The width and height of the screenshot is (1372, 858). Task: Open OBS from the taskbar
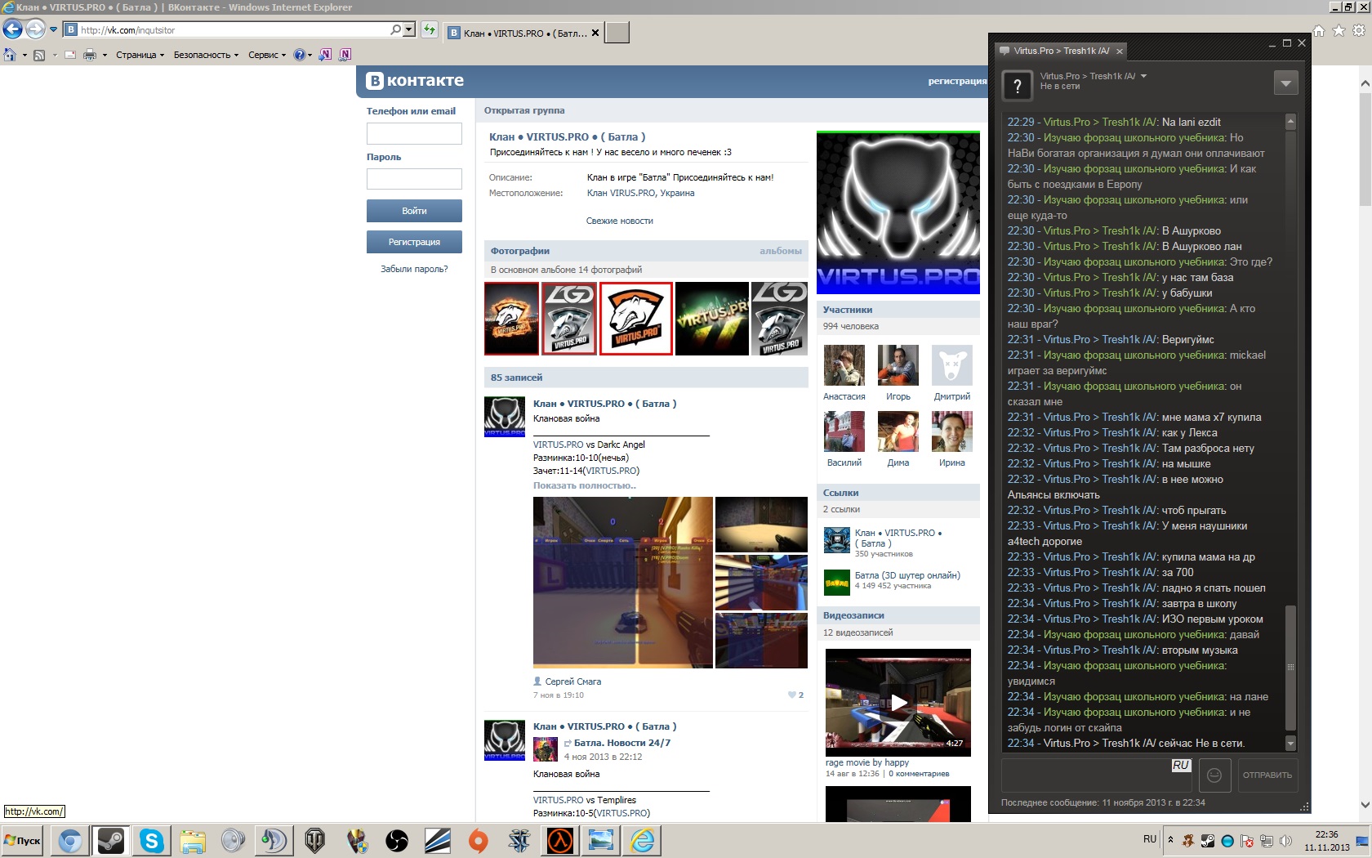[397, 841]
